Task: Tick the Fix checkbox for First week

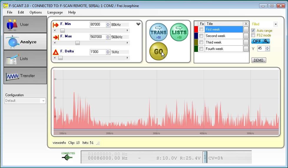Action: coord(201,29)
